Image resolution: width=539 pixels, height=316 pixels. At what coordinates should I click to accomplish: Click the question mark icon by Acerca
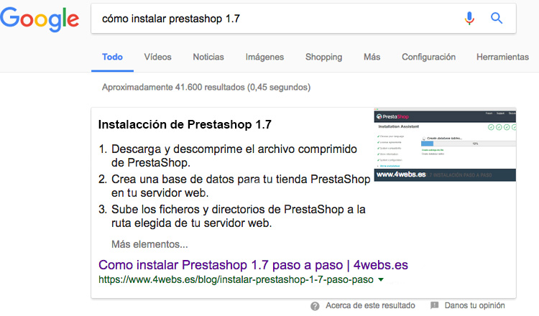(x=315, y=306)
